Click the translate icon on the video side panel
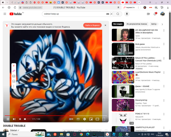This screenshot has height=137, width=171. 14,71
